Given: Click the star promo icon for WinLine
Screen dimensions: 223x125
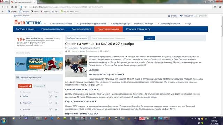Looking at the screenshot, I should pyautogui.click(x=56, y=110).
